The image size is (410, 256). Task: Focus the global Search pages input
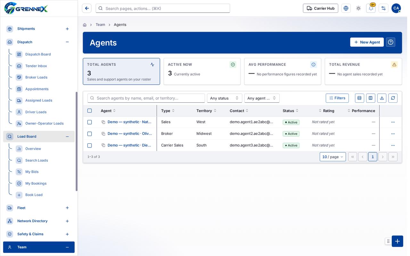pos(163,8)
